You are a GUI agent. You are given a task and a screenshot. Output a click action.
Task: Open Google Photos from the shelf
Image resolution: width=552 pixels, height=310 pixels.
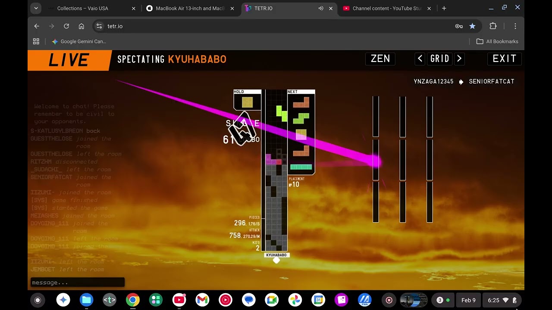pos(295,300)
